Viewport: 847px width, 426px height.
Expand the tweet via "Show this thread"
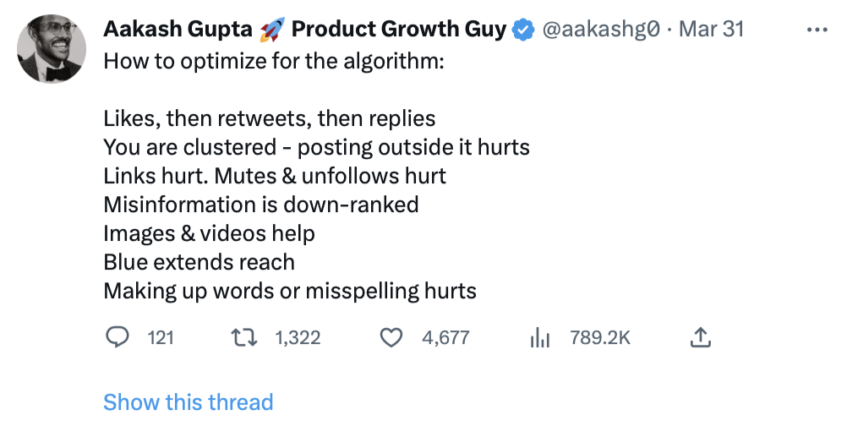point(189,402)
